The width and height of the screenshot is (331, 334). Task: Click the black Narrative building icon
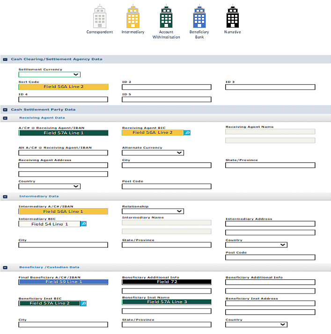tap(232, 17)
